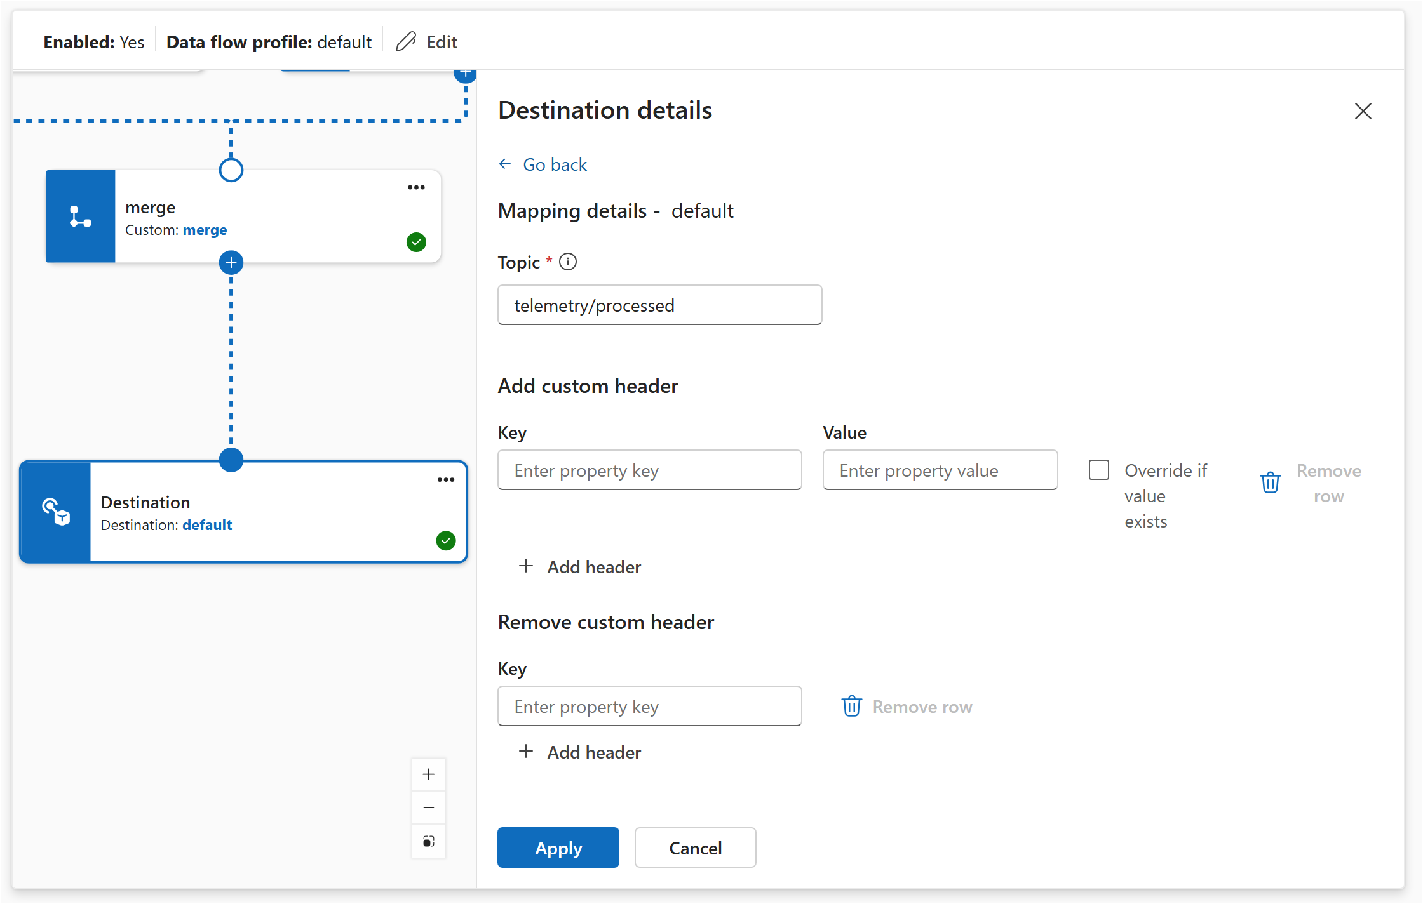Fit the data flow canvas to view
The width and height of the screenshot is (1423, 904).
tap(429, 841)
